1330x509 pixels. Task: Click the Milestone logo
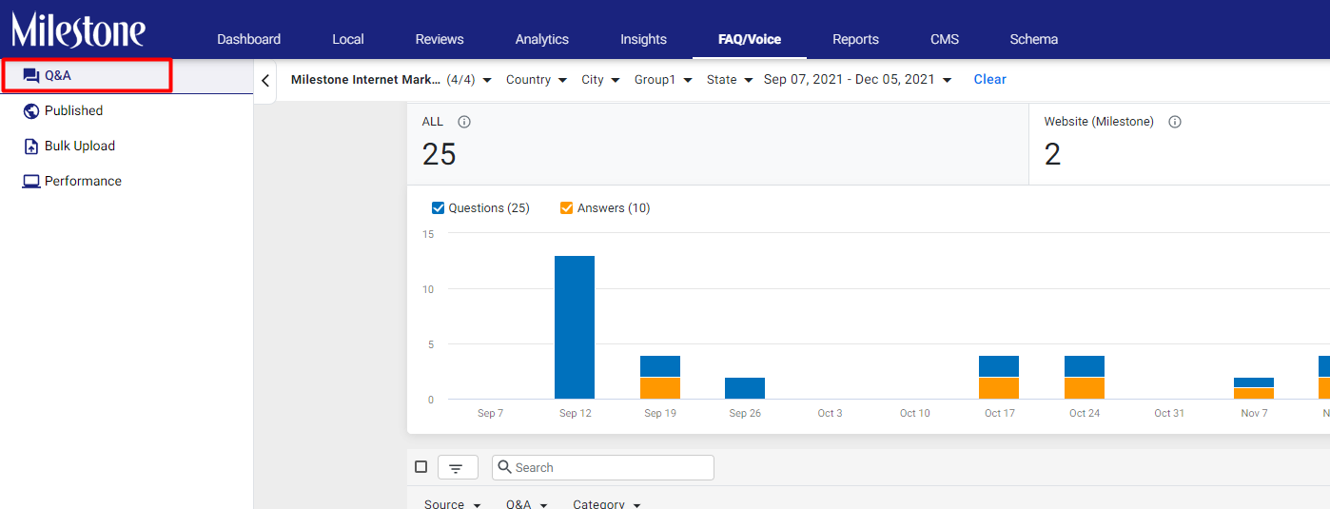click(78, 29)
